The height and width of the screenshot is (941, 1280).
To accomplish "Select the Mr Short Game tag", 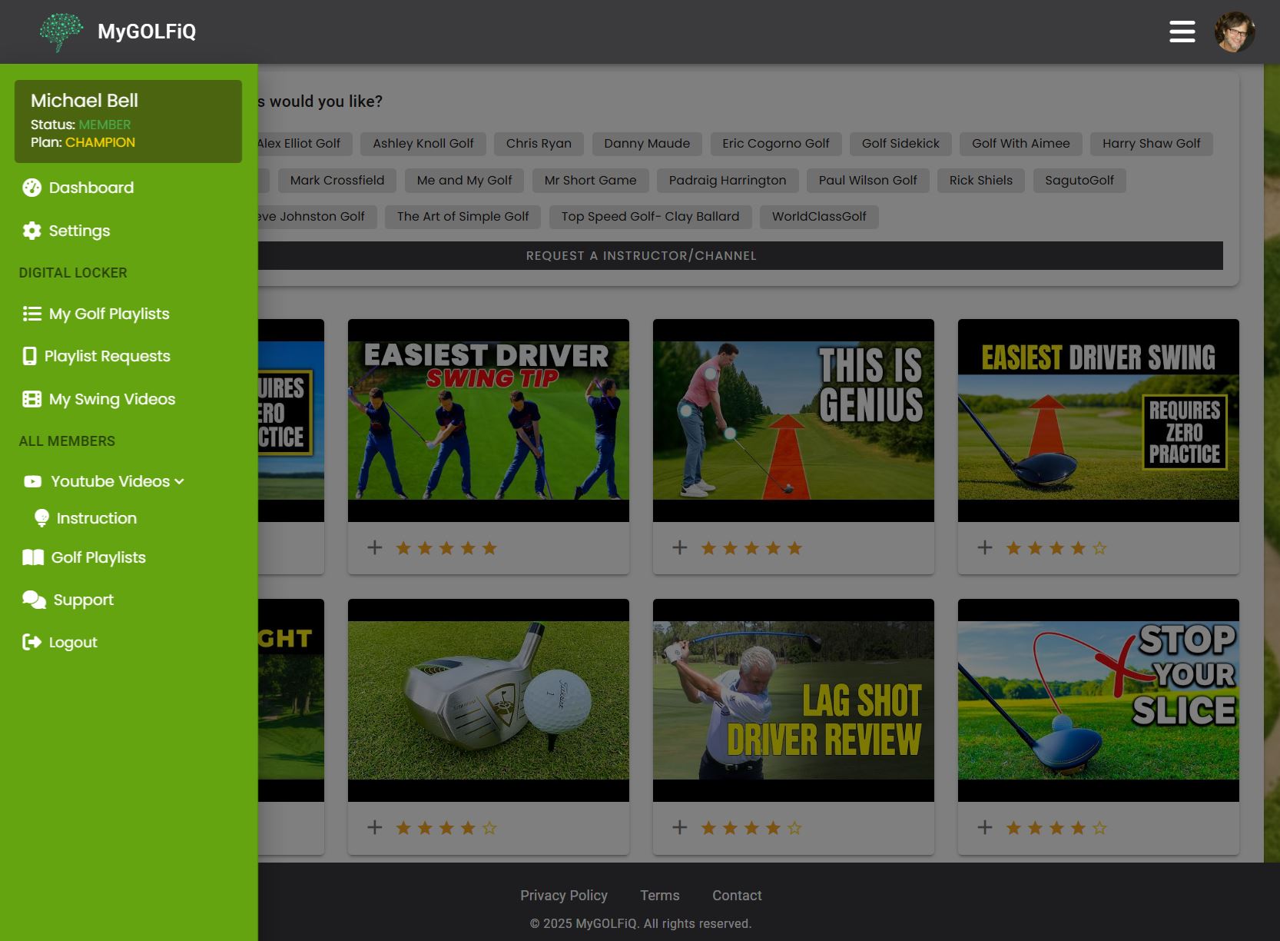I will pyautogui.click(x=591, y=181).
